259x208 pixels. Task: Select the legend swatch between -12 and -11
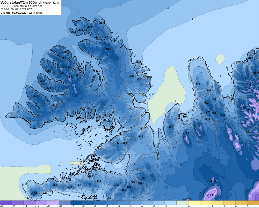coord(53,203)
